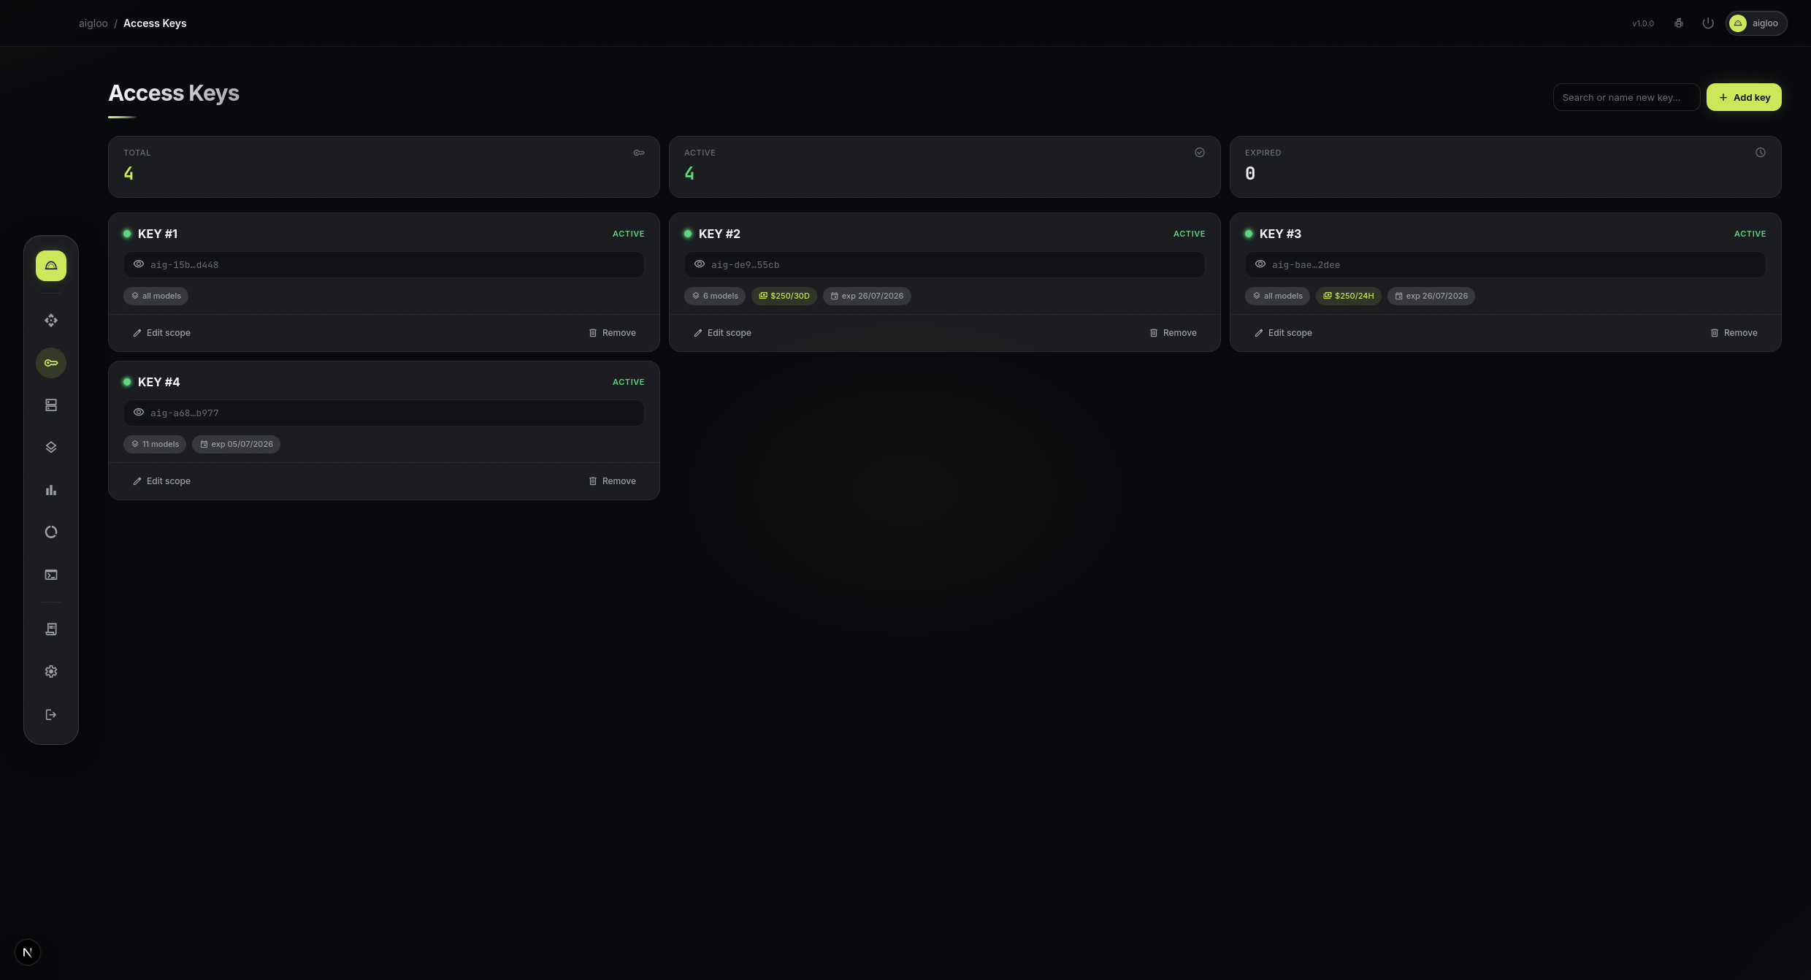Select the Access Keys key icon in sidebar
Screen dimensions: 1811x980
[x=51, y=363]
